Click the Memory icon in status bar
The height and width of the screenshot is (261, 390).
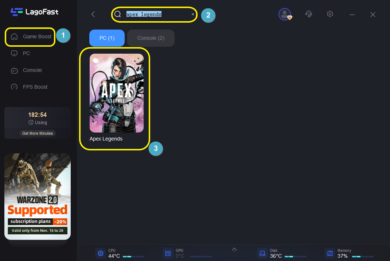coord(330,253)
